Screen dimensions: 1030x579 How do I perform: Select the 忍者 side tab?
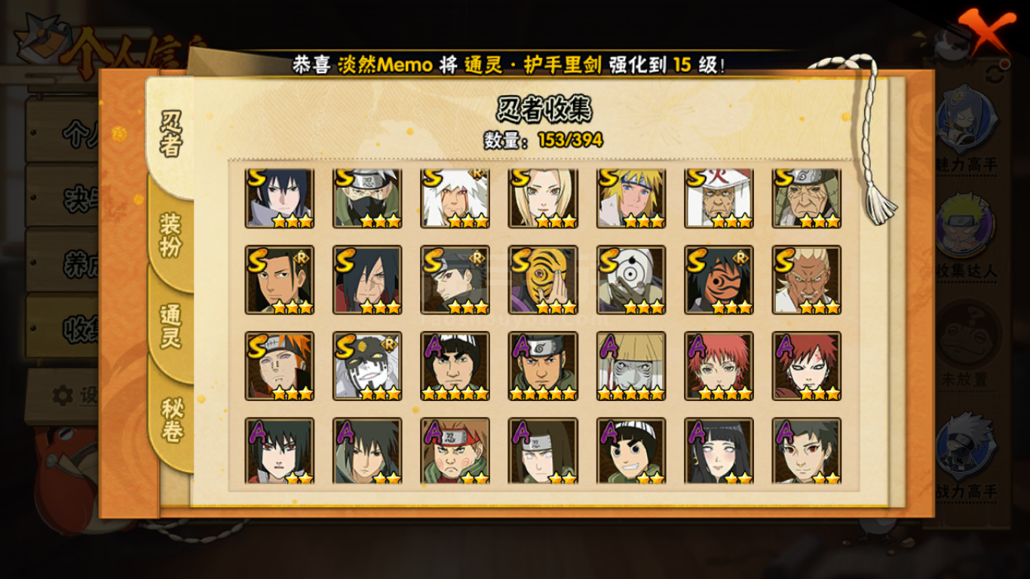tap(171, 134)
